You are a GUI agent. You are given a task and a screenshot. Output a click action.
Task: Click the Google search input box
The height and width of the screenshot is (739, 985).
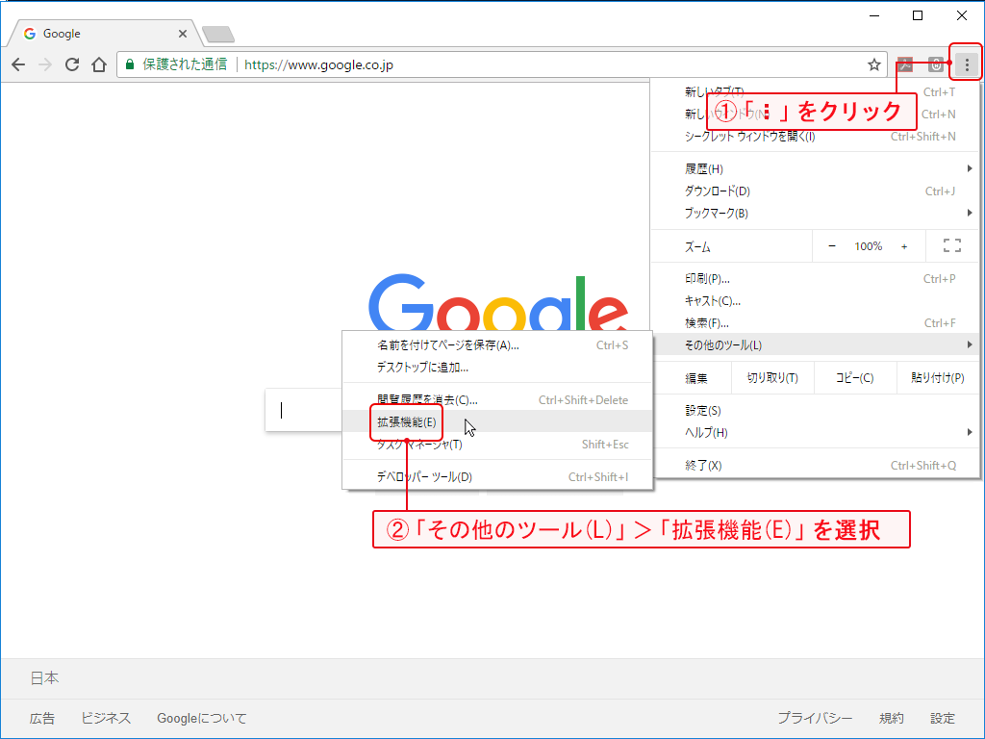pos(303,410)
